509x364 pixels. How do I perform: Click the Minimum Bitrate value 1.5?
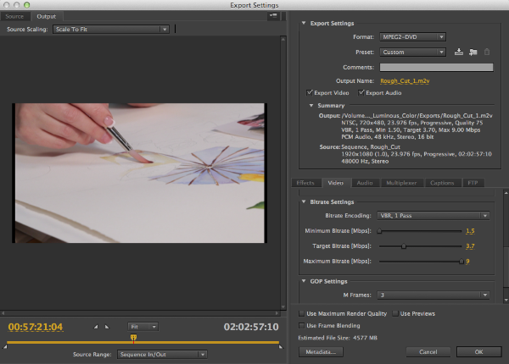coord(470,231)
